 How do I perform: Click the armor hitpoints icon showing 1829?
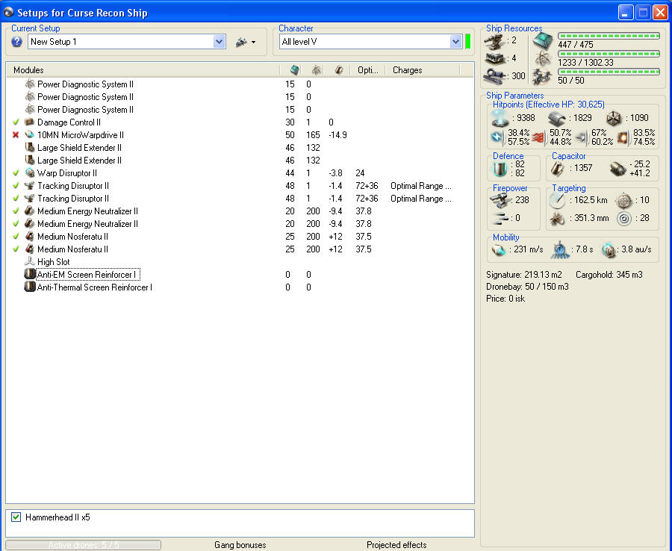(556, 118)
